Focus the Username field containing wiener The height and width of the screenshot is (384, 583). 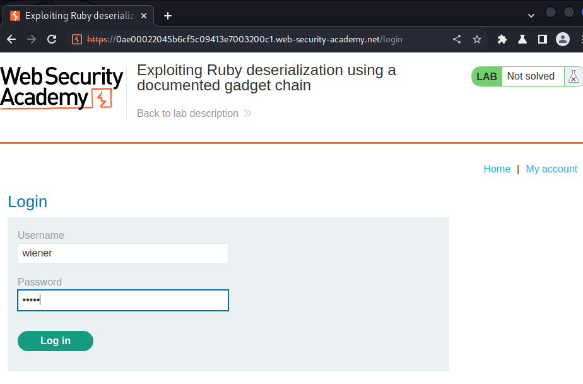tap(123, 253)
